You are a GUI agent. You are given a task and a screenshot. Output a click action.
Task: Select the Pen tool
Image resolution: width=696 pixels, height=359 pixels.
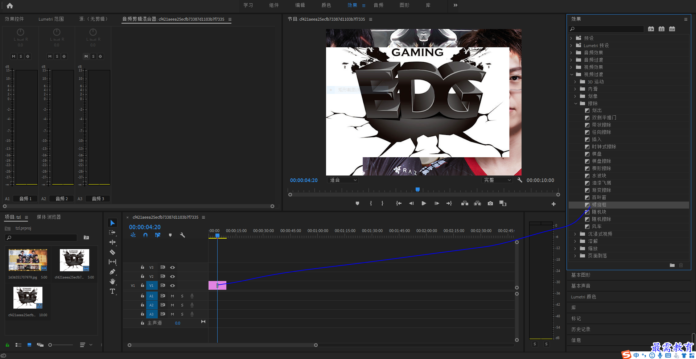(112, 272)
